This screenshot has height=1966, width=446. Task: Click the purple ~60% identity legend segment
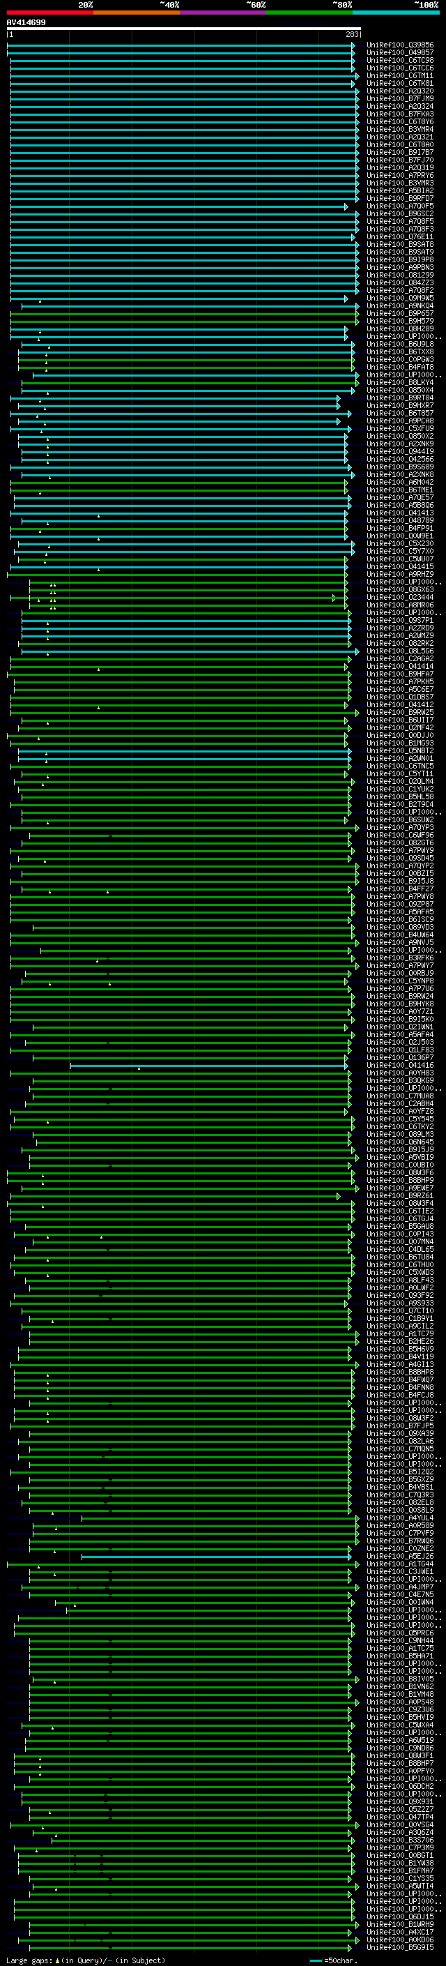click(224, 13)
